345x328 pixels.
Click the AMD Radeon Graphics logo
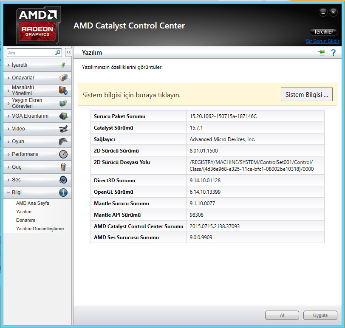(38, 25)
